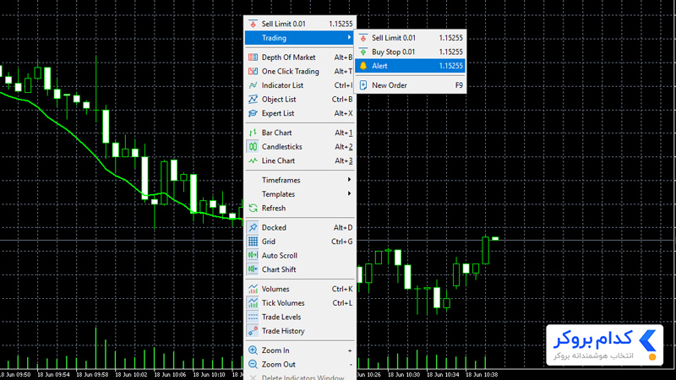This screenshot has width=676, height=380.
Task: Toggle Auto Scroll on the chart
Action: [300, 256]
